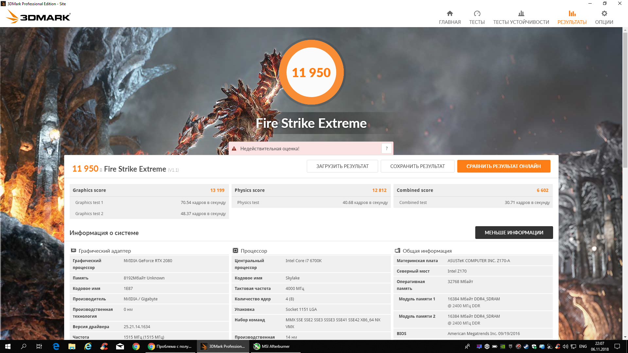628x353 pixels.
Task: Switch to the РЕЗУЛЬТАТЫ tab
Action: [x=572, y=17]
